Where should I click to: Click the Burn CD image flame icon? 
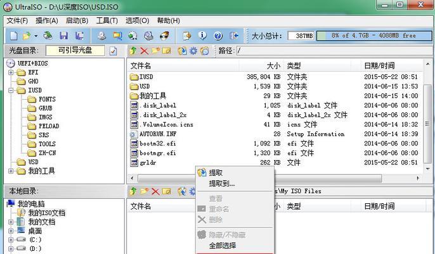click(x=164, y=36)
